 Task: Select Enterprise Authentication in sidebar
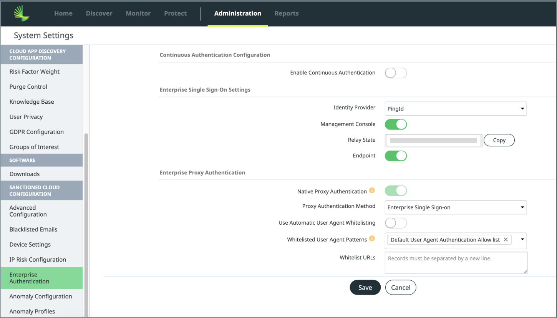click(41, 278)
